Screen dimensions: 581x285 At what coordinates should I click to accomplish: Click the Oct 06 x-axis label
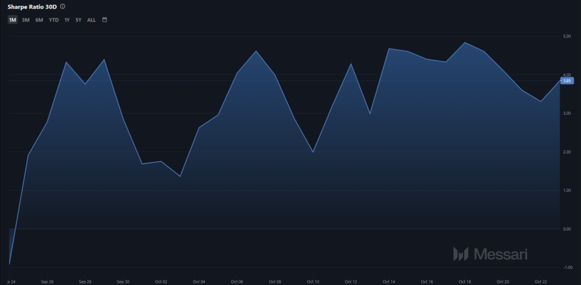237,282
